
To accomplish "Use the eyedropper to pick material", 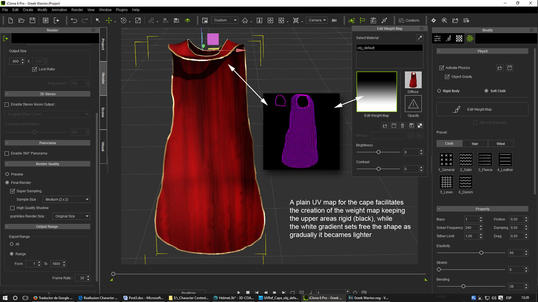I will (419, 38).
